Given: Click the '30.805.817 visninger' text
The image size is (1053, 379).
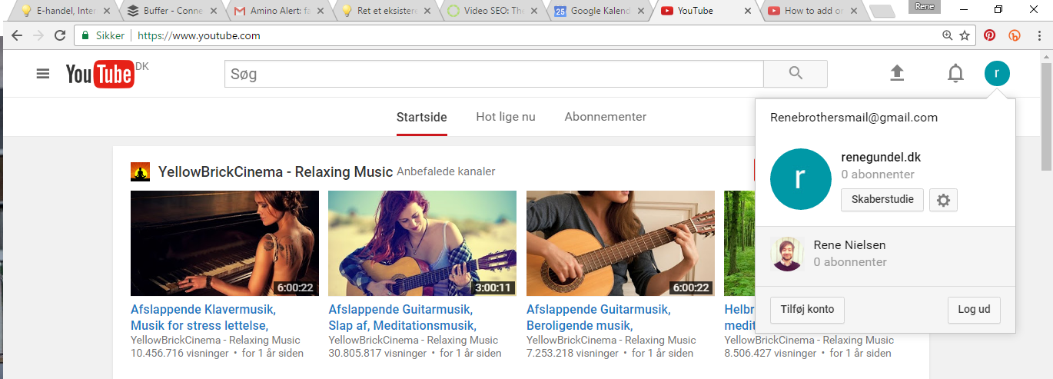Looking at the screenshot, I should (377, 354).
